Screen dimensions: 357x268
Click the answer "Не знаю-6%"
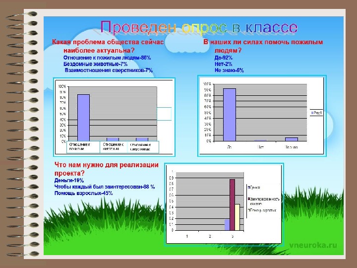click(x=229, y=70)
